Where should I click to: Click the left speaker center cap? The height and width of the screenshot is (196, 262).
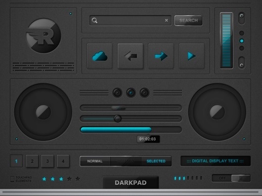point(44,112)
